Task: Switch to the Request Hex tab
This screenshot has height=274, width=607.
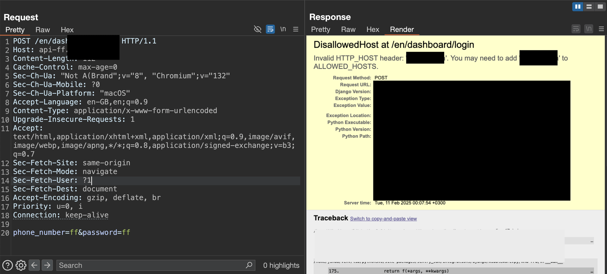Action: pos(67,30)
